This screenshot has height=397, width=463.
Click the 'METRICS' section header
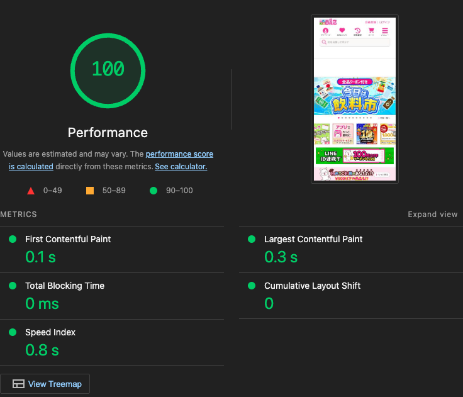pos(18,215)
